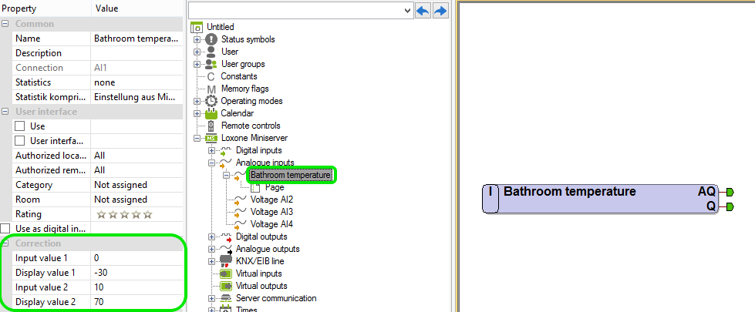Click the Calendar icon in tree
The height and width of the screenshot is (312, 755).
(211, 113)
